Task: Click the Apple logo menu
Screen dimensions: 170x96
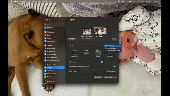Action: click(11, 1)
